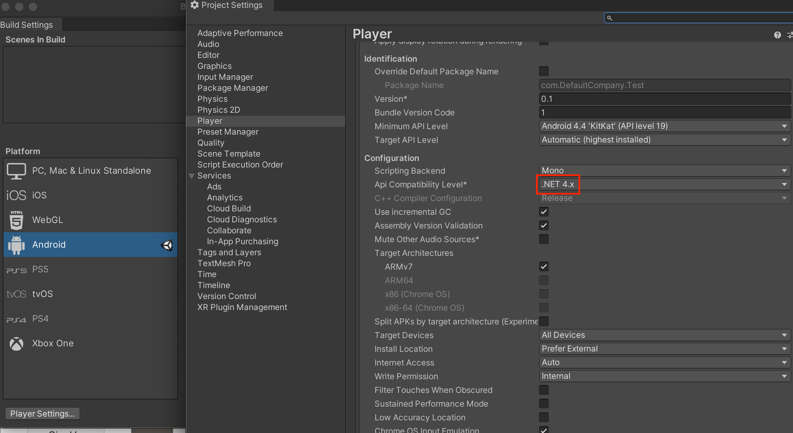Toggle Use incremental GC checkbox
793x433 pixels.
pyautogui.click(x=544, y=212)
